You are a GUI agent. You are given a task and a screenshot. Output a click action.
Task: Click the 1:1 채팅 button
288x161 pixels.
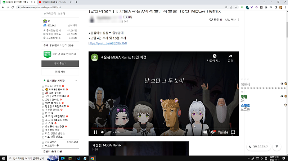click(128, 17)
